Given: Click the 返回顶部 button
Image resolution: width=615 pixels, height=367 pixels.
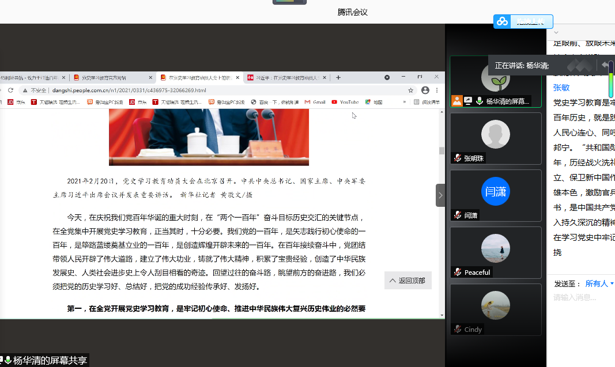Looking at the screenshot, I should [x=408, y=281].
